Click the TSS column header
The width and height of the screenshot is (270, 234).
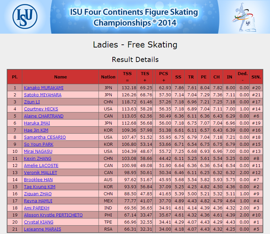(127, 77)
